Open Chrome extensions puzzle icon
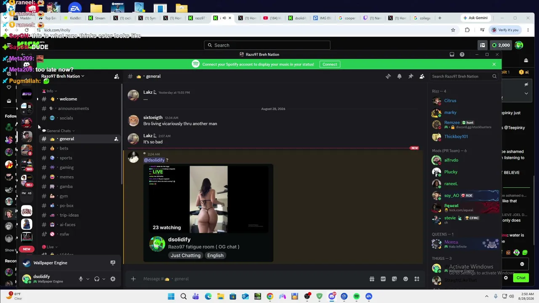The image size is (539, 303). [467, 30]
